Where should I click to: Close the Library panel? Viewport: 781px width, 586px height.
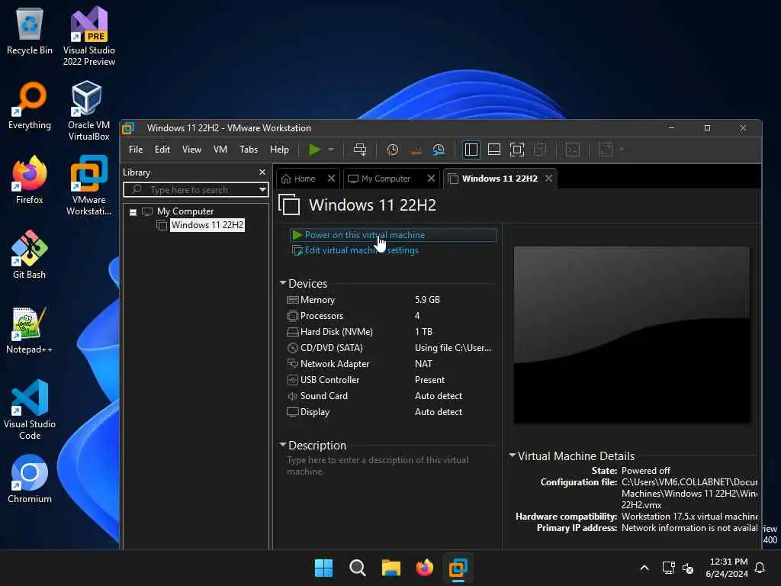(x=262, y=172)
